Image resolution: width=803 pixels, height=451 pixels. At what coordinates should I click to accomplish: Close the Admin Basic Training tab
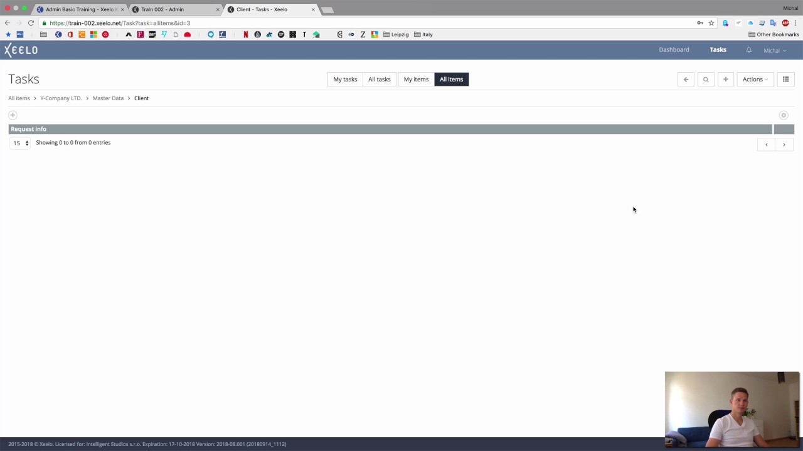coord(122,9)
